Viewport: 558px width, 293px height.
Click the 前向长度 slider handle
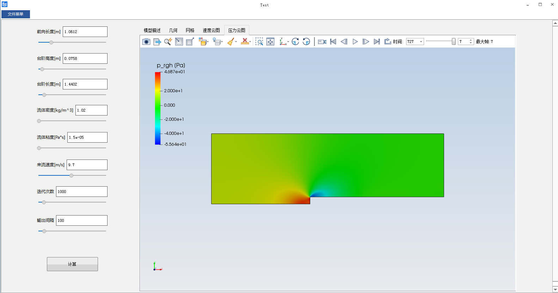tap(51, 42)
